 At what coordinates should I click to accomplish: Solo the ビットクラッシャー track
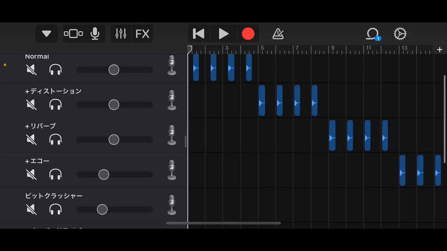(x=55, y=210)
